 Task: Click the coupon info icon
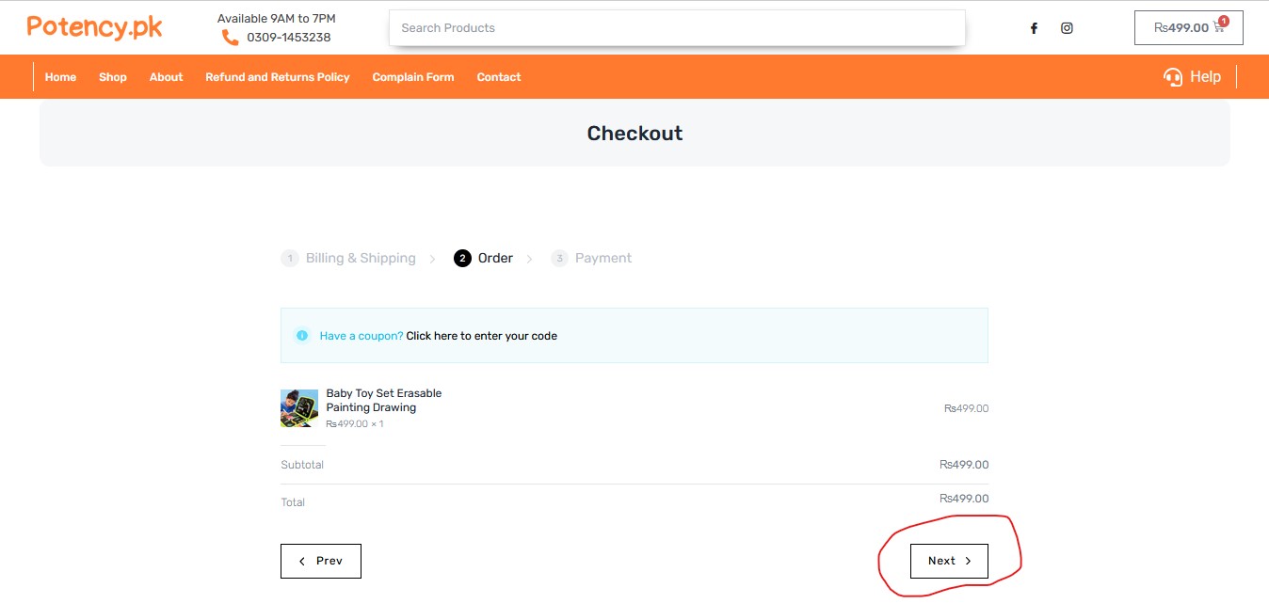[302, 335]
